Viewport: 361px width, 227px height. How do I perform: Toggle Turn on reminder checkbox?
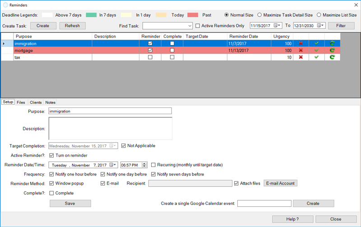51,155
